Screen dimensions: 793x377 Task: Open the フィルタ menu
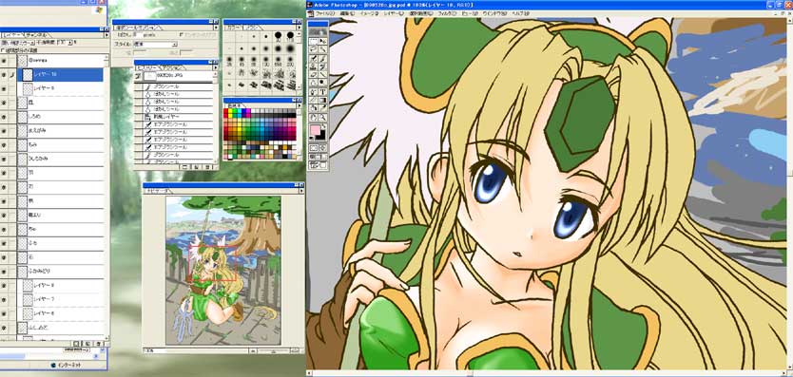pyautogui.click(x=447, y=13)
